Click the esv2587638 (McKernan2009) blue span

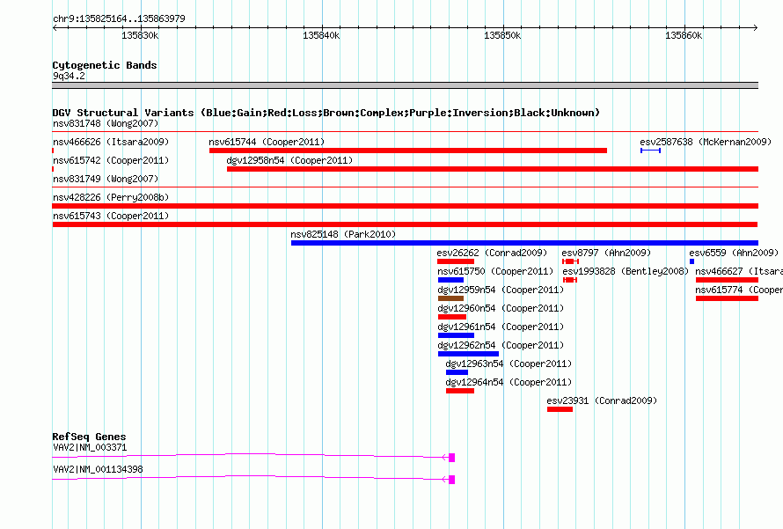pyautogui.click(x=651, y=151)
